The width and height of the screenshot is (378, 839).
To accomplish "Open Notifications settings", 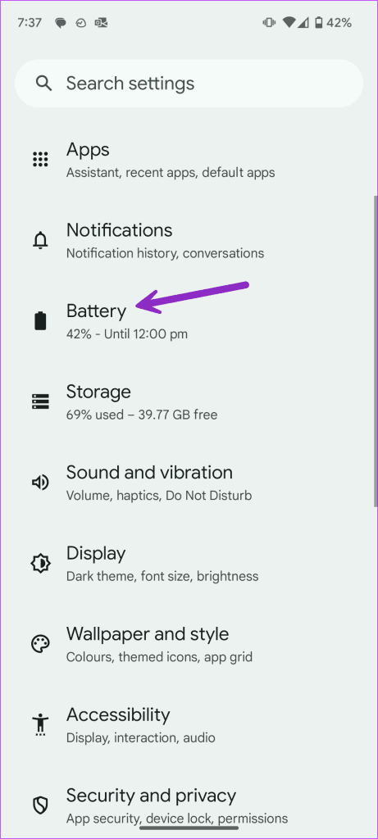I will [x=189, y=240].
